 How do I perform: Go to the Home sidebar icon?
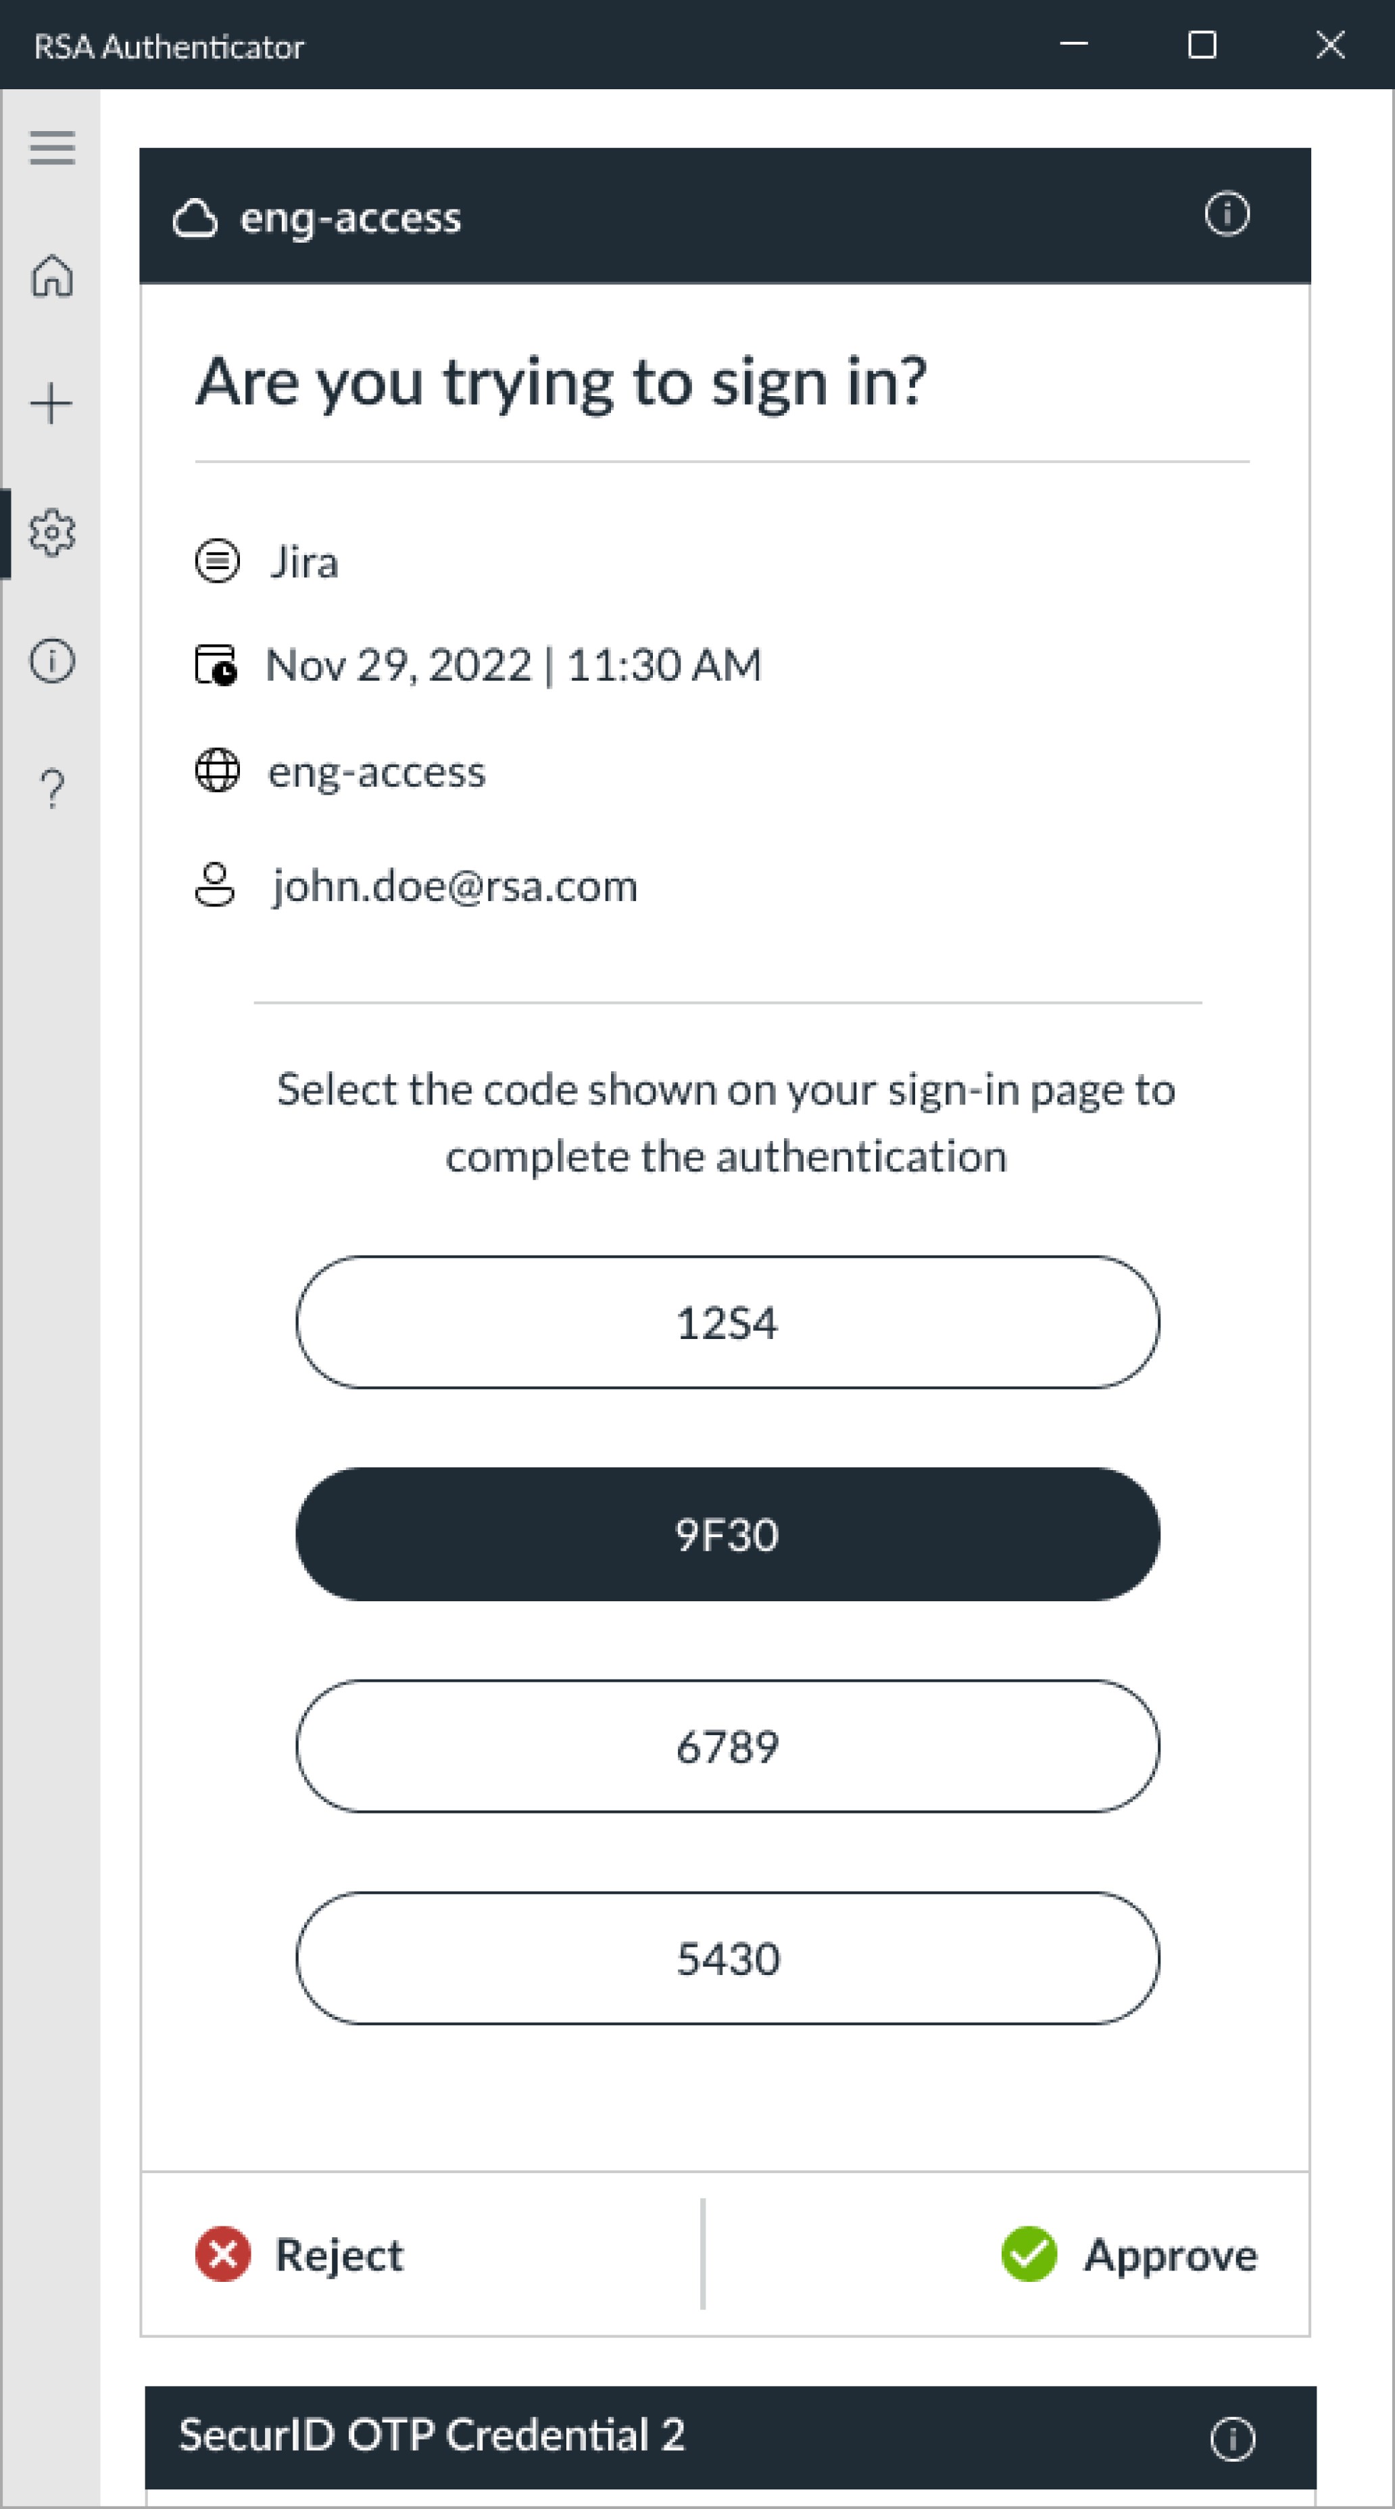point(51,276)
